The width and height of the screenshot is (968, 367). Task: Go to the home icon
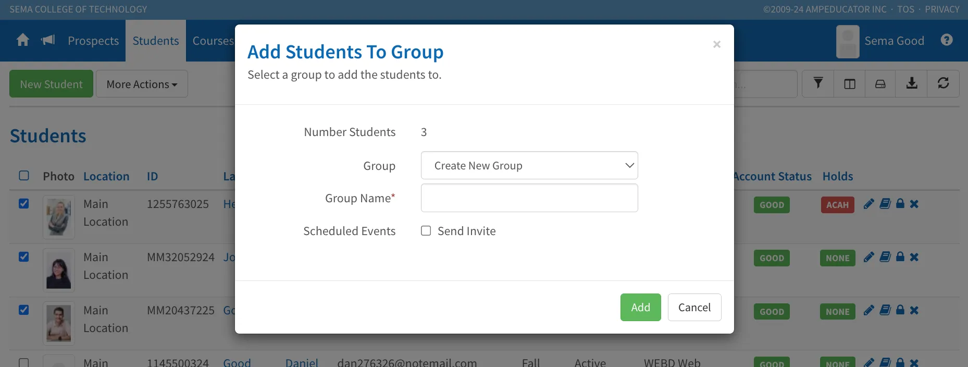(x=23, y=40)
